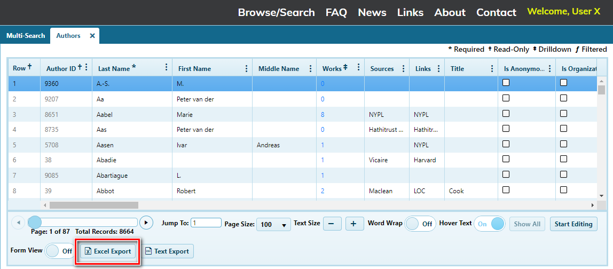Open the FAQ menu item

point(336,12)
